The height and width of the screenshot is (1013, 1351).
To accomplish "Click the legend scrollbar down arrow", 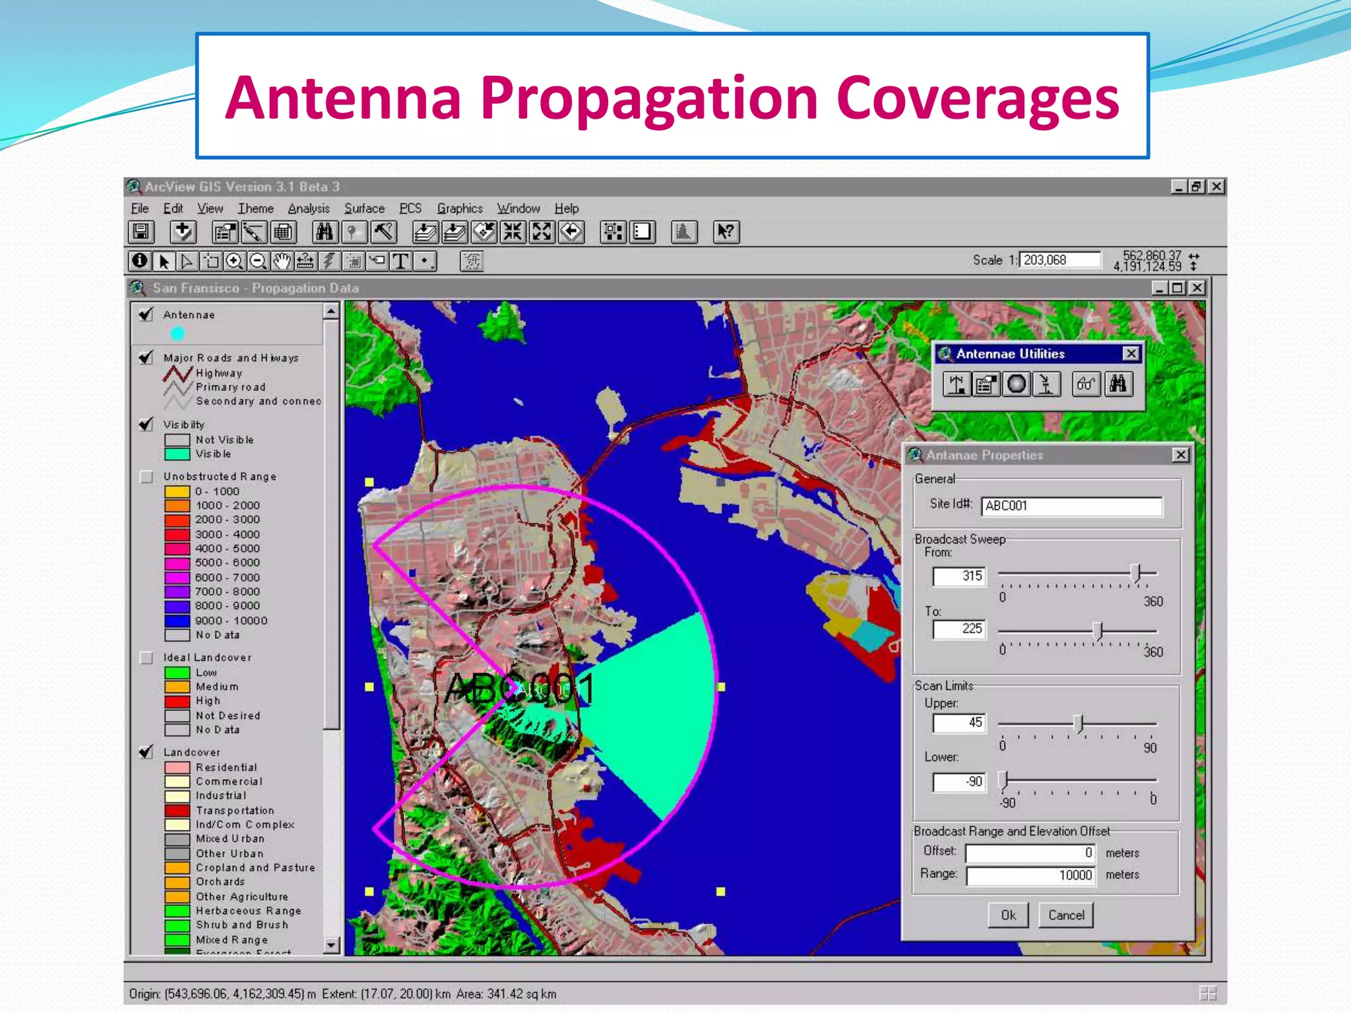I will point(331,946).
